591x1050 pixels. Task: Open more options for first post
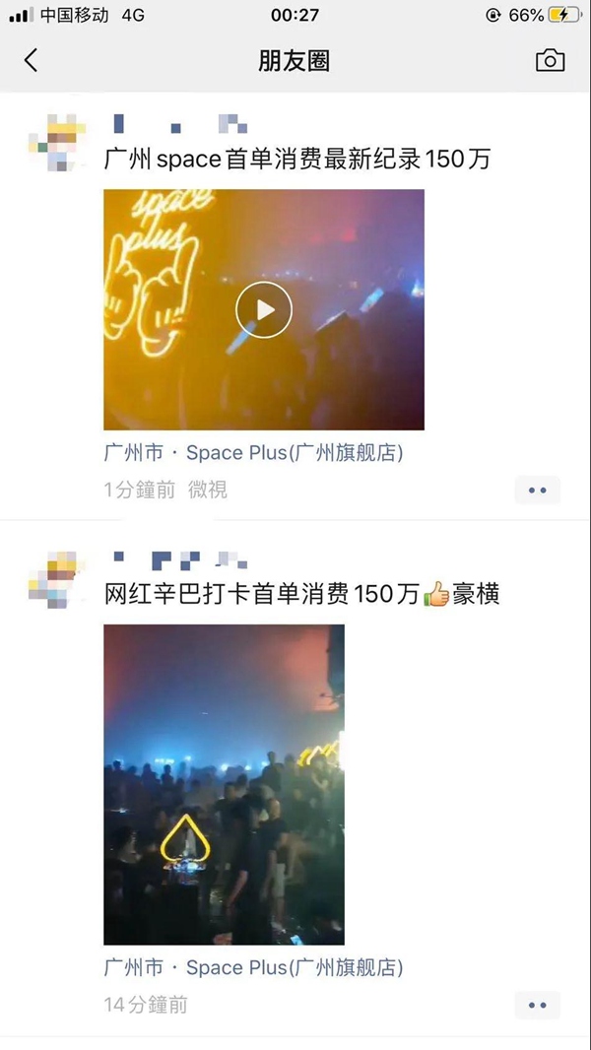click(x=538, y=491)
